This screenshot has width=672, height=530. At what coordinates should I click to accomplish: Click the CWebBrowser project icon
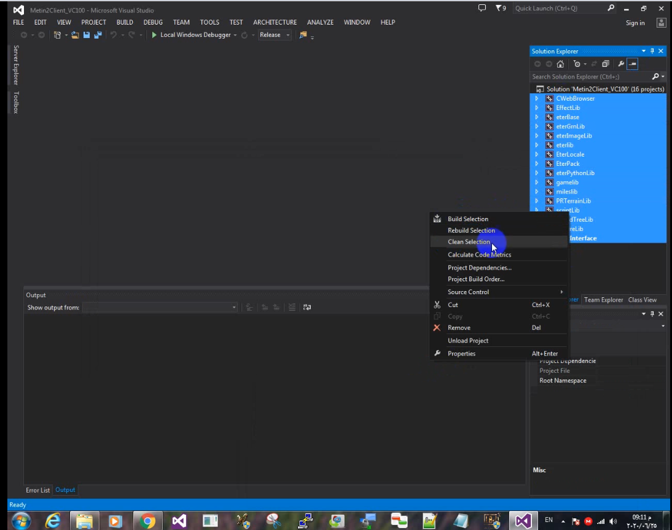pos(549,98)
